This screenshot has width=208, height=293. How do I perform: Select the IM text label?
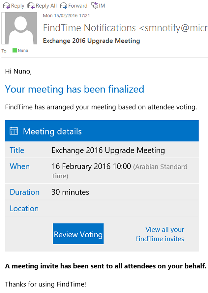pos(102,6)
